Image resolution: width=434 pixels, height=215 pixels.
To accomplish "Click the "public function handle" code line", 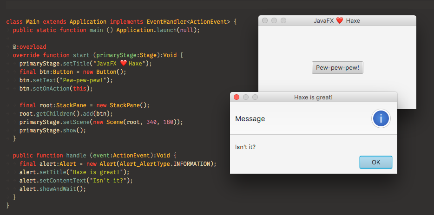I will [94, 156].
